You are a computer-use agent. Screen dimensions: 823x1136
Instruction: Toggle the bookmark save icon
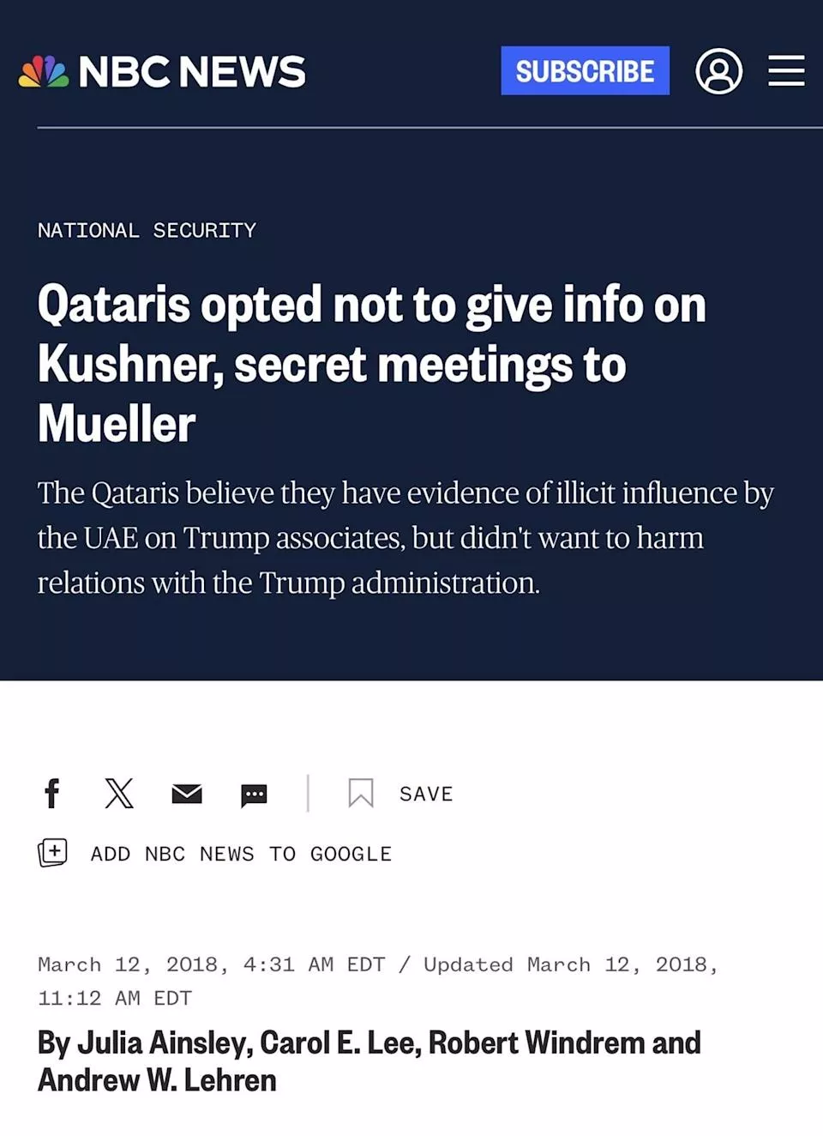coord(360,794)
